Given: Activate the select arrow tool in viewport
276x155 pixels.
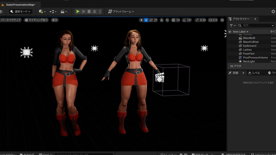Looking at the screenshot, I should coord(141,20).
